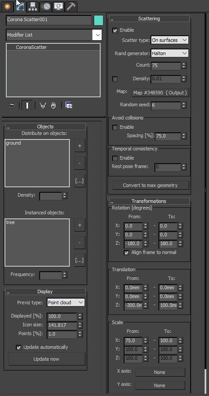209x396 pixels.
Task: Add an instanced object with plus button
Action: [x=80, y=225]
